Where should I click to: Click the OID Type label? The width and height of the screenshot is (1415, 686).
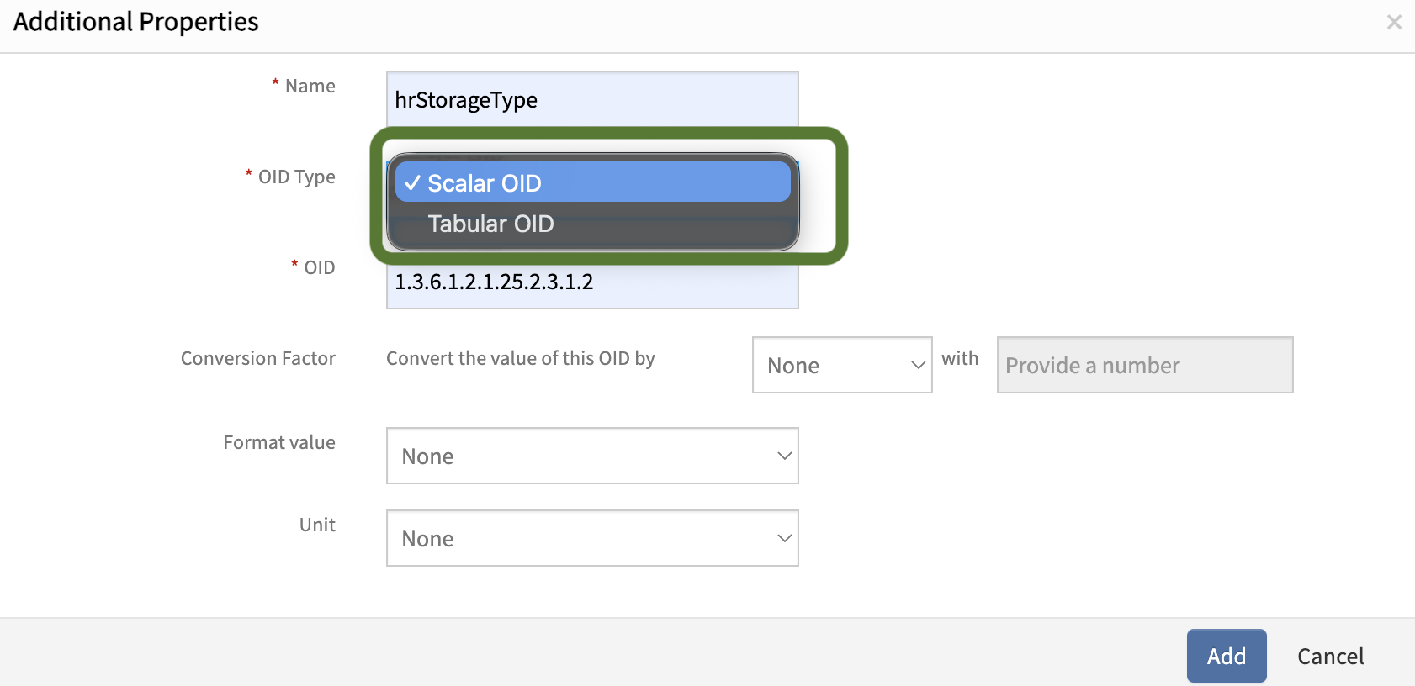pyautogui.click(x=296, y=177)
